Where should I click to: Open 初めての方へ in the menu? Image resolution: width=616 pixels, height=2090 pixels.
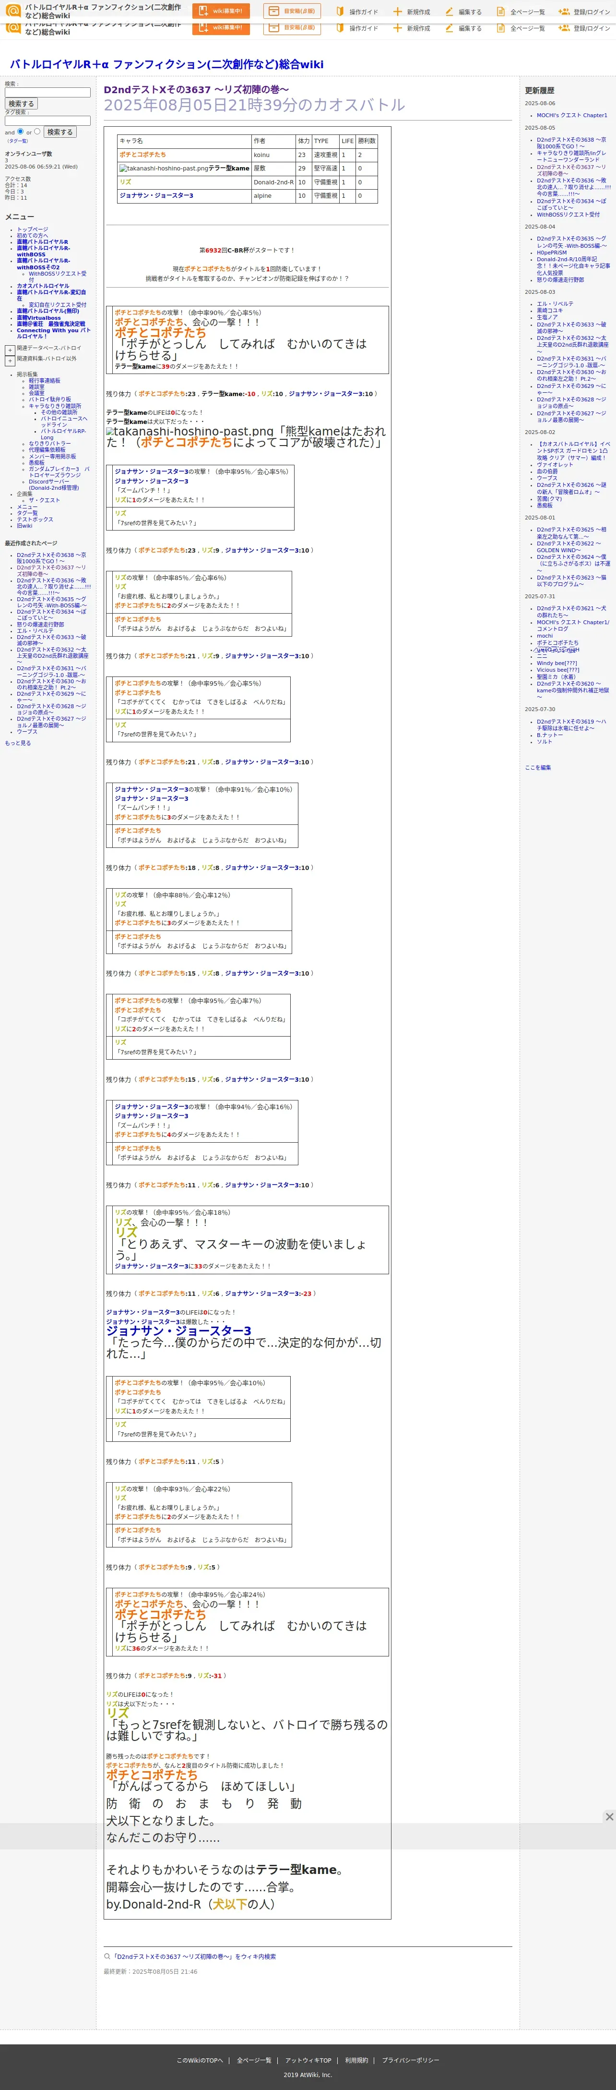tap(33, 236)
